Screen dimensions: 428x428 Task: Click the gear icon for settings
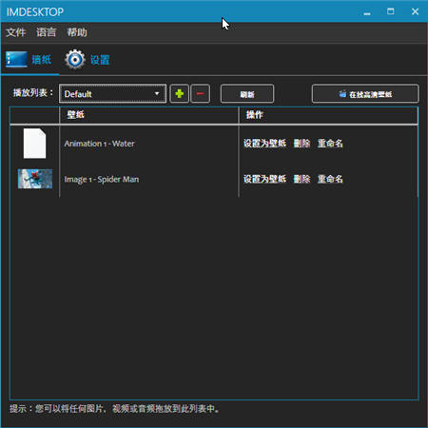point(75,60)
